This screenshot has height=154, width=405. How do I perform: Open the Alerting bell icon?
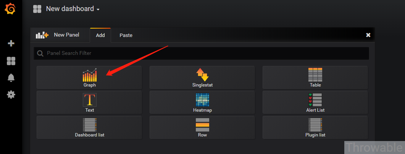coord(11,78)
